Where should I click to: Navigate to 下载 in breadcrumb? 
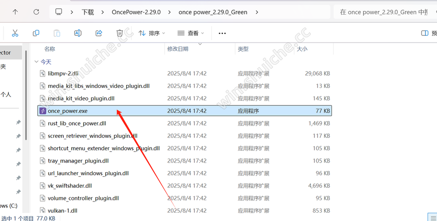click(88, 12)
